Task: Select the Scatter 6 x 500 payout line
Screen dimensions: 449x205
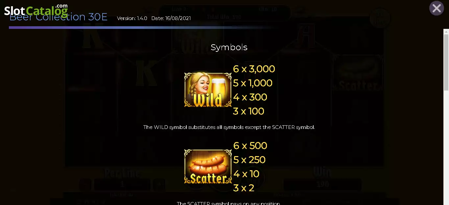Action: pos(250,145)
